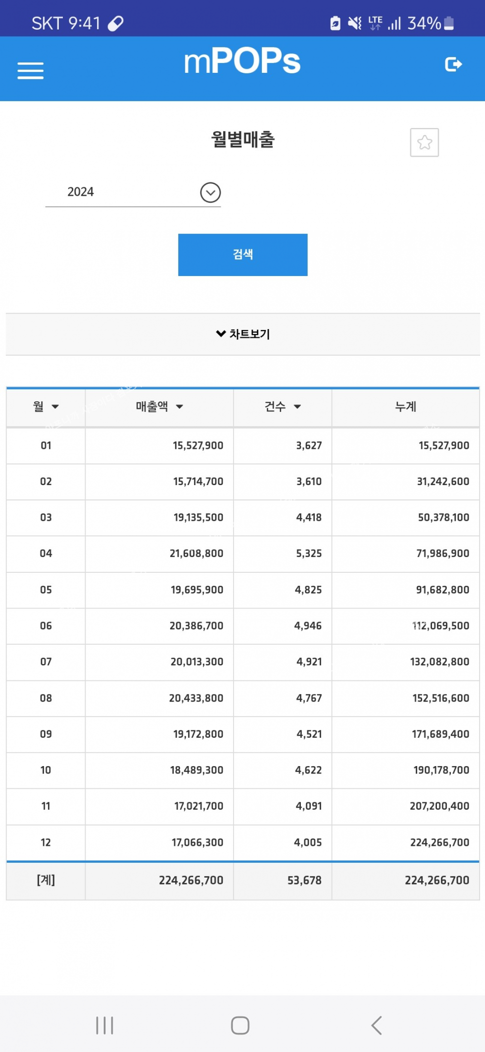485x1052 pixels.
Task: Tap the pill-shaped status bar notification icon
Action: [x=115, y=23]
